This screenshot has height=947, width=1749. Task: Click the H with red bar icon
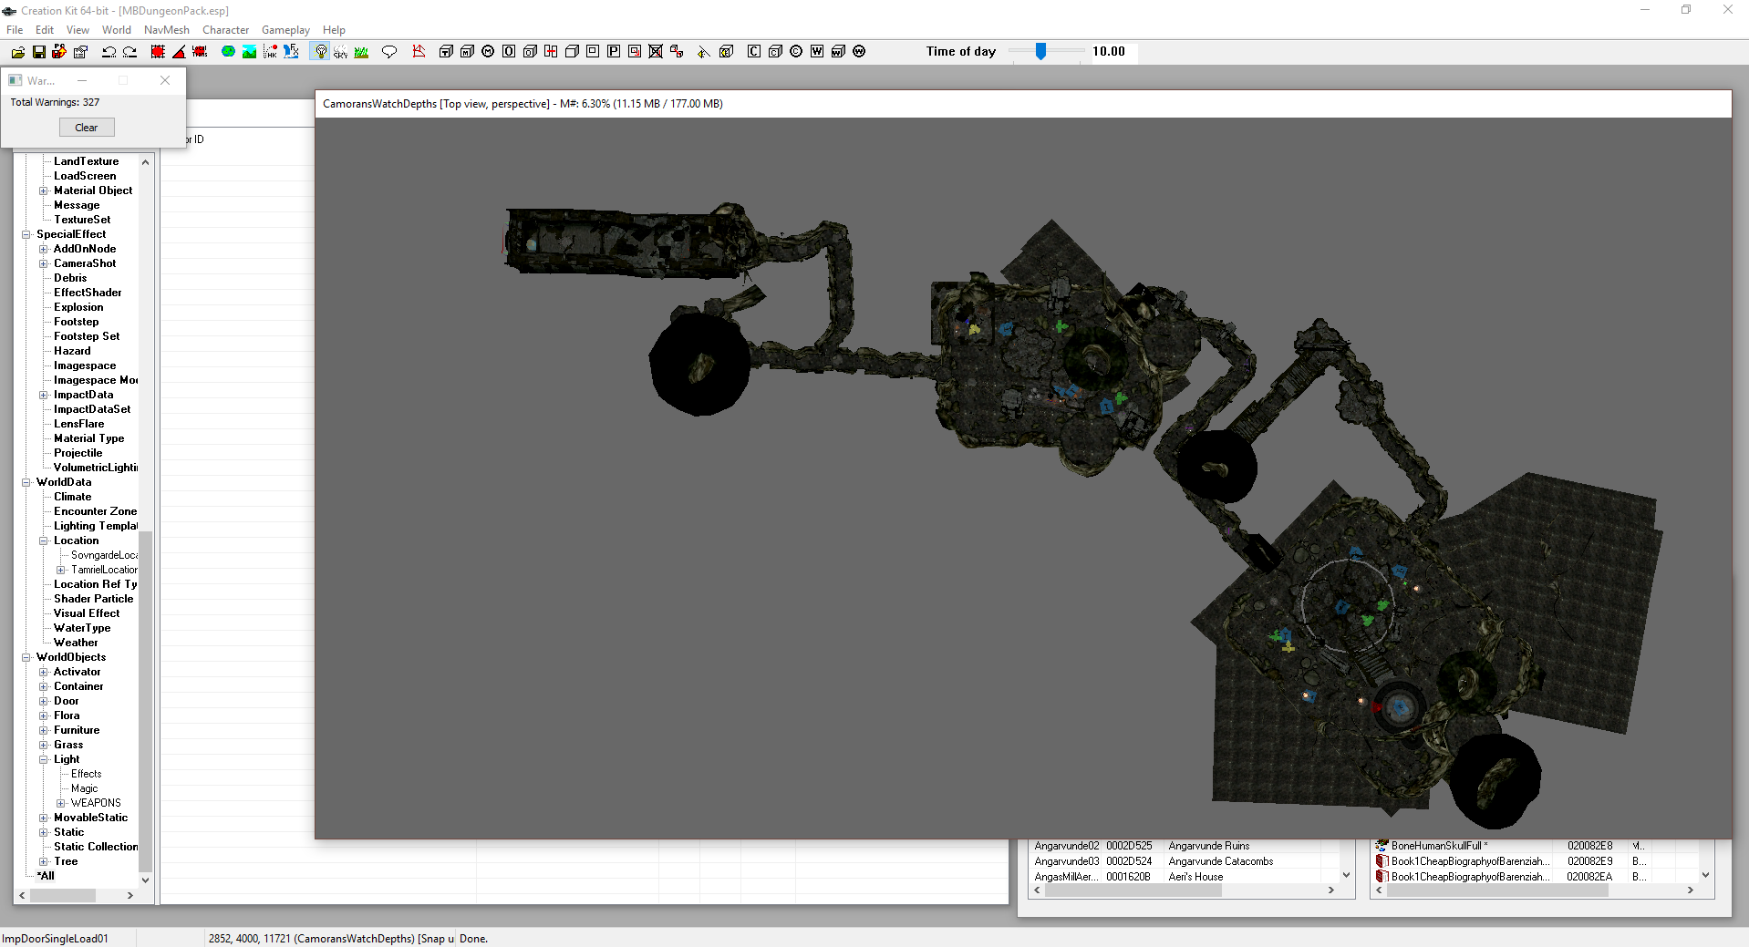[x=551, y=52]
